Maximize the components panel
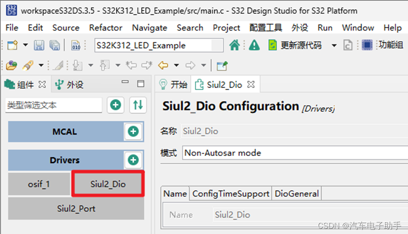 coord(141,84)
